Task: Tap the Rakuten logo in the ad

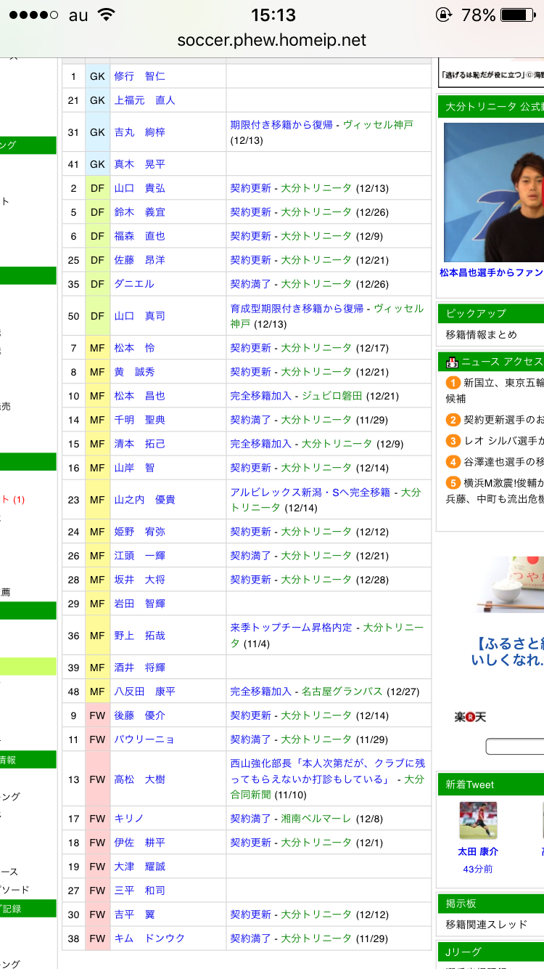Action: (x=469, y=717)
